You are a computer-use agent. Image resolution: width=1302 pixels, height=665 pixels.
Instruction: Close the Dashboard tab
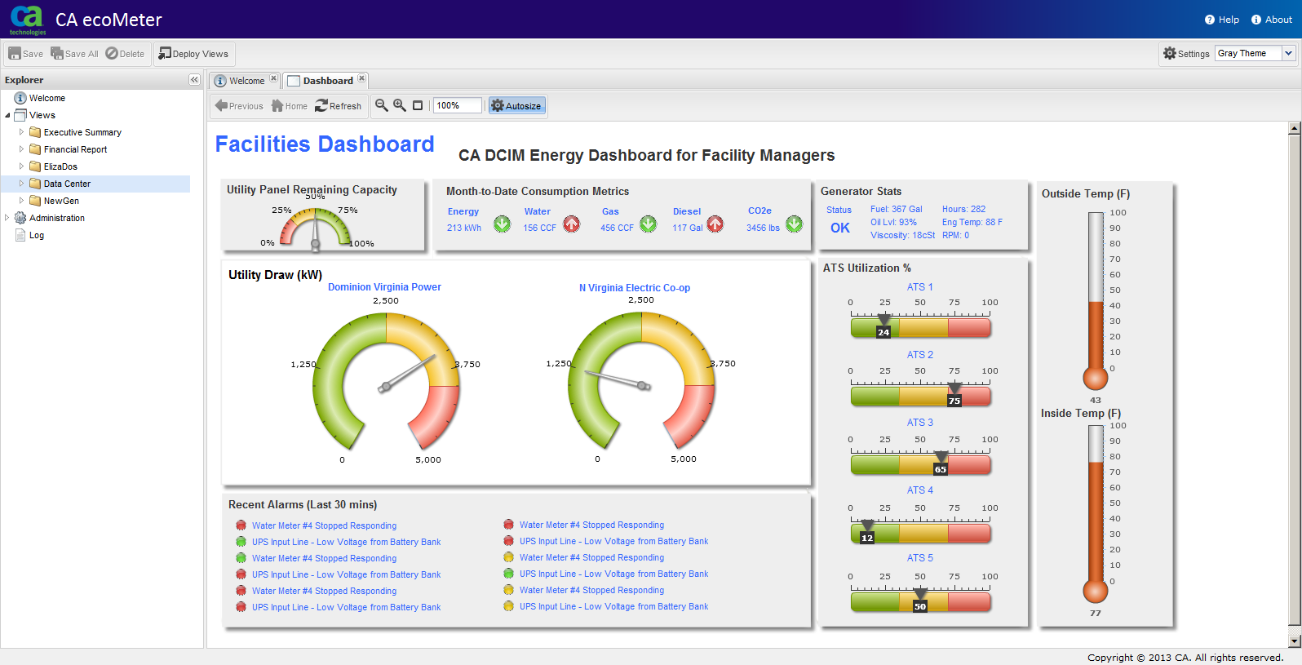click(x=361, y=78)
